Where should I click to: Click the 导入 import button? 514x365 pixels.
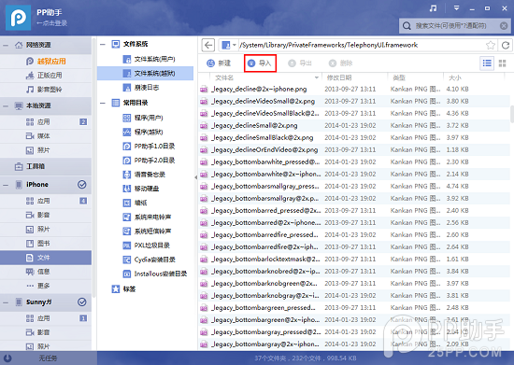pos(260,63)
